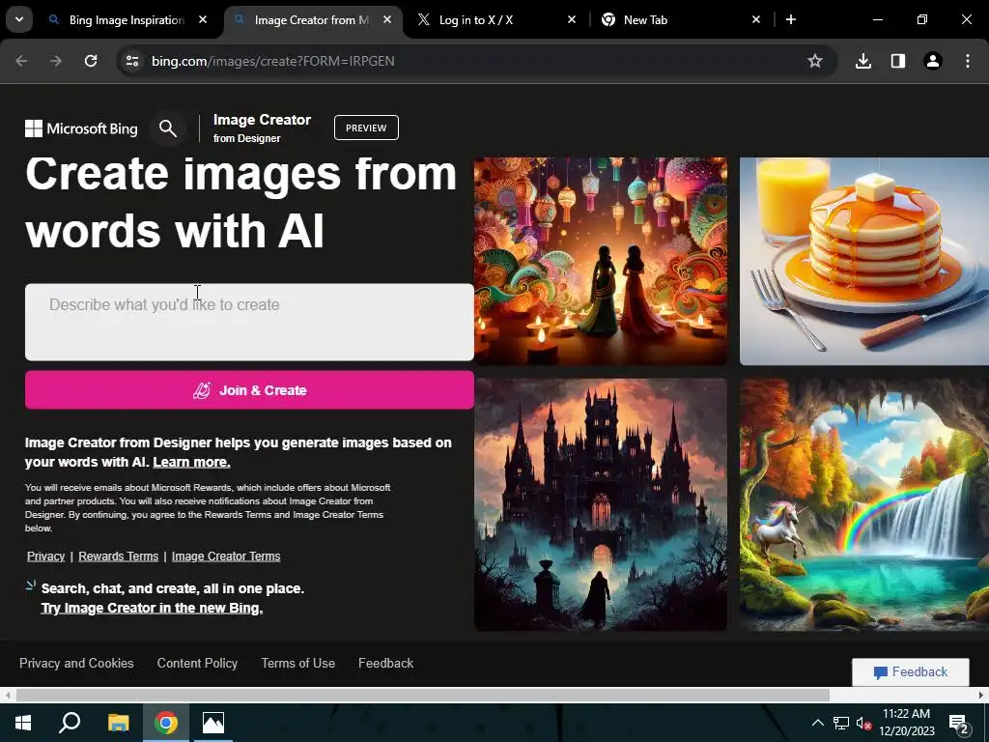The height and width of the screenshot is (742, 989).
Task: Click the Chrome taskbar icon
Action: pos(166,723)
